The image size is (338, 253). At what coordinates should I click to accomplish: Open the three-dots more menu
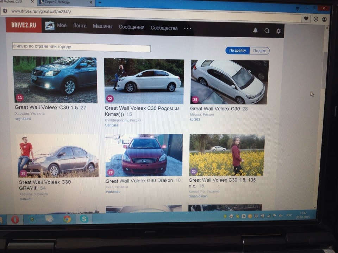188,28
